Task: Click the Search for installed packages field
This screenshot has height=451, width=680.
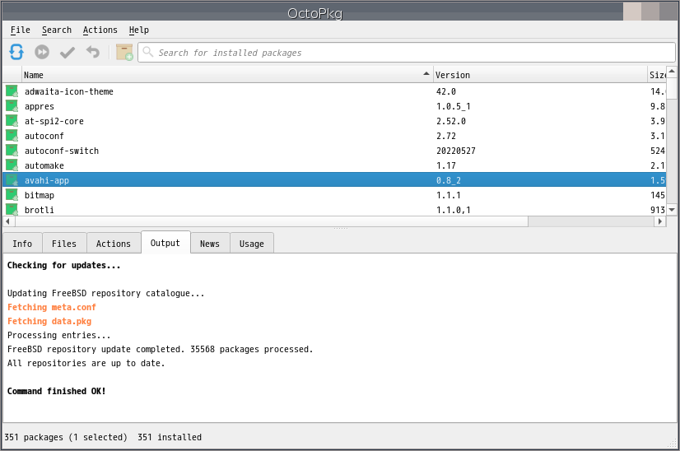Action: (x=407, y=53)
